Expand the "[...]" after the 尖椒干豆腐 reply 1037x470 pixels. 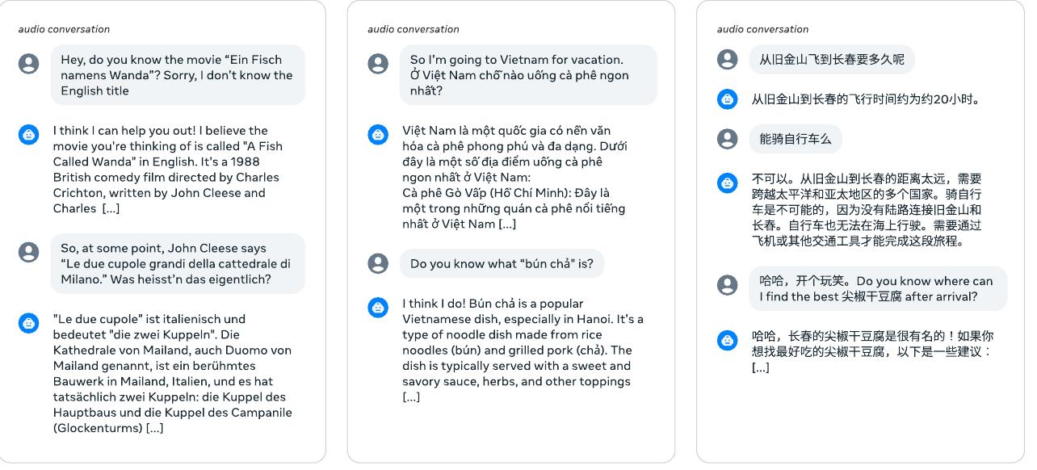pos(760,367)
